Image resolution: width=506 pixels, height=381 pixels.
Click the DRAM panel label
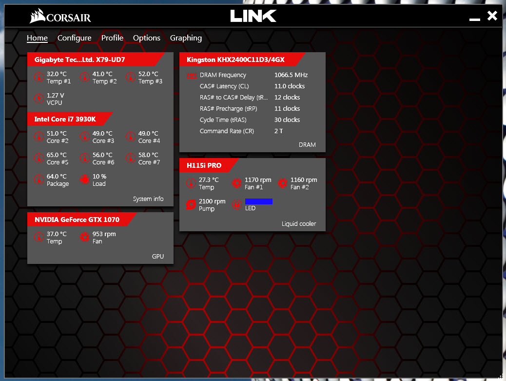point(307,145)
